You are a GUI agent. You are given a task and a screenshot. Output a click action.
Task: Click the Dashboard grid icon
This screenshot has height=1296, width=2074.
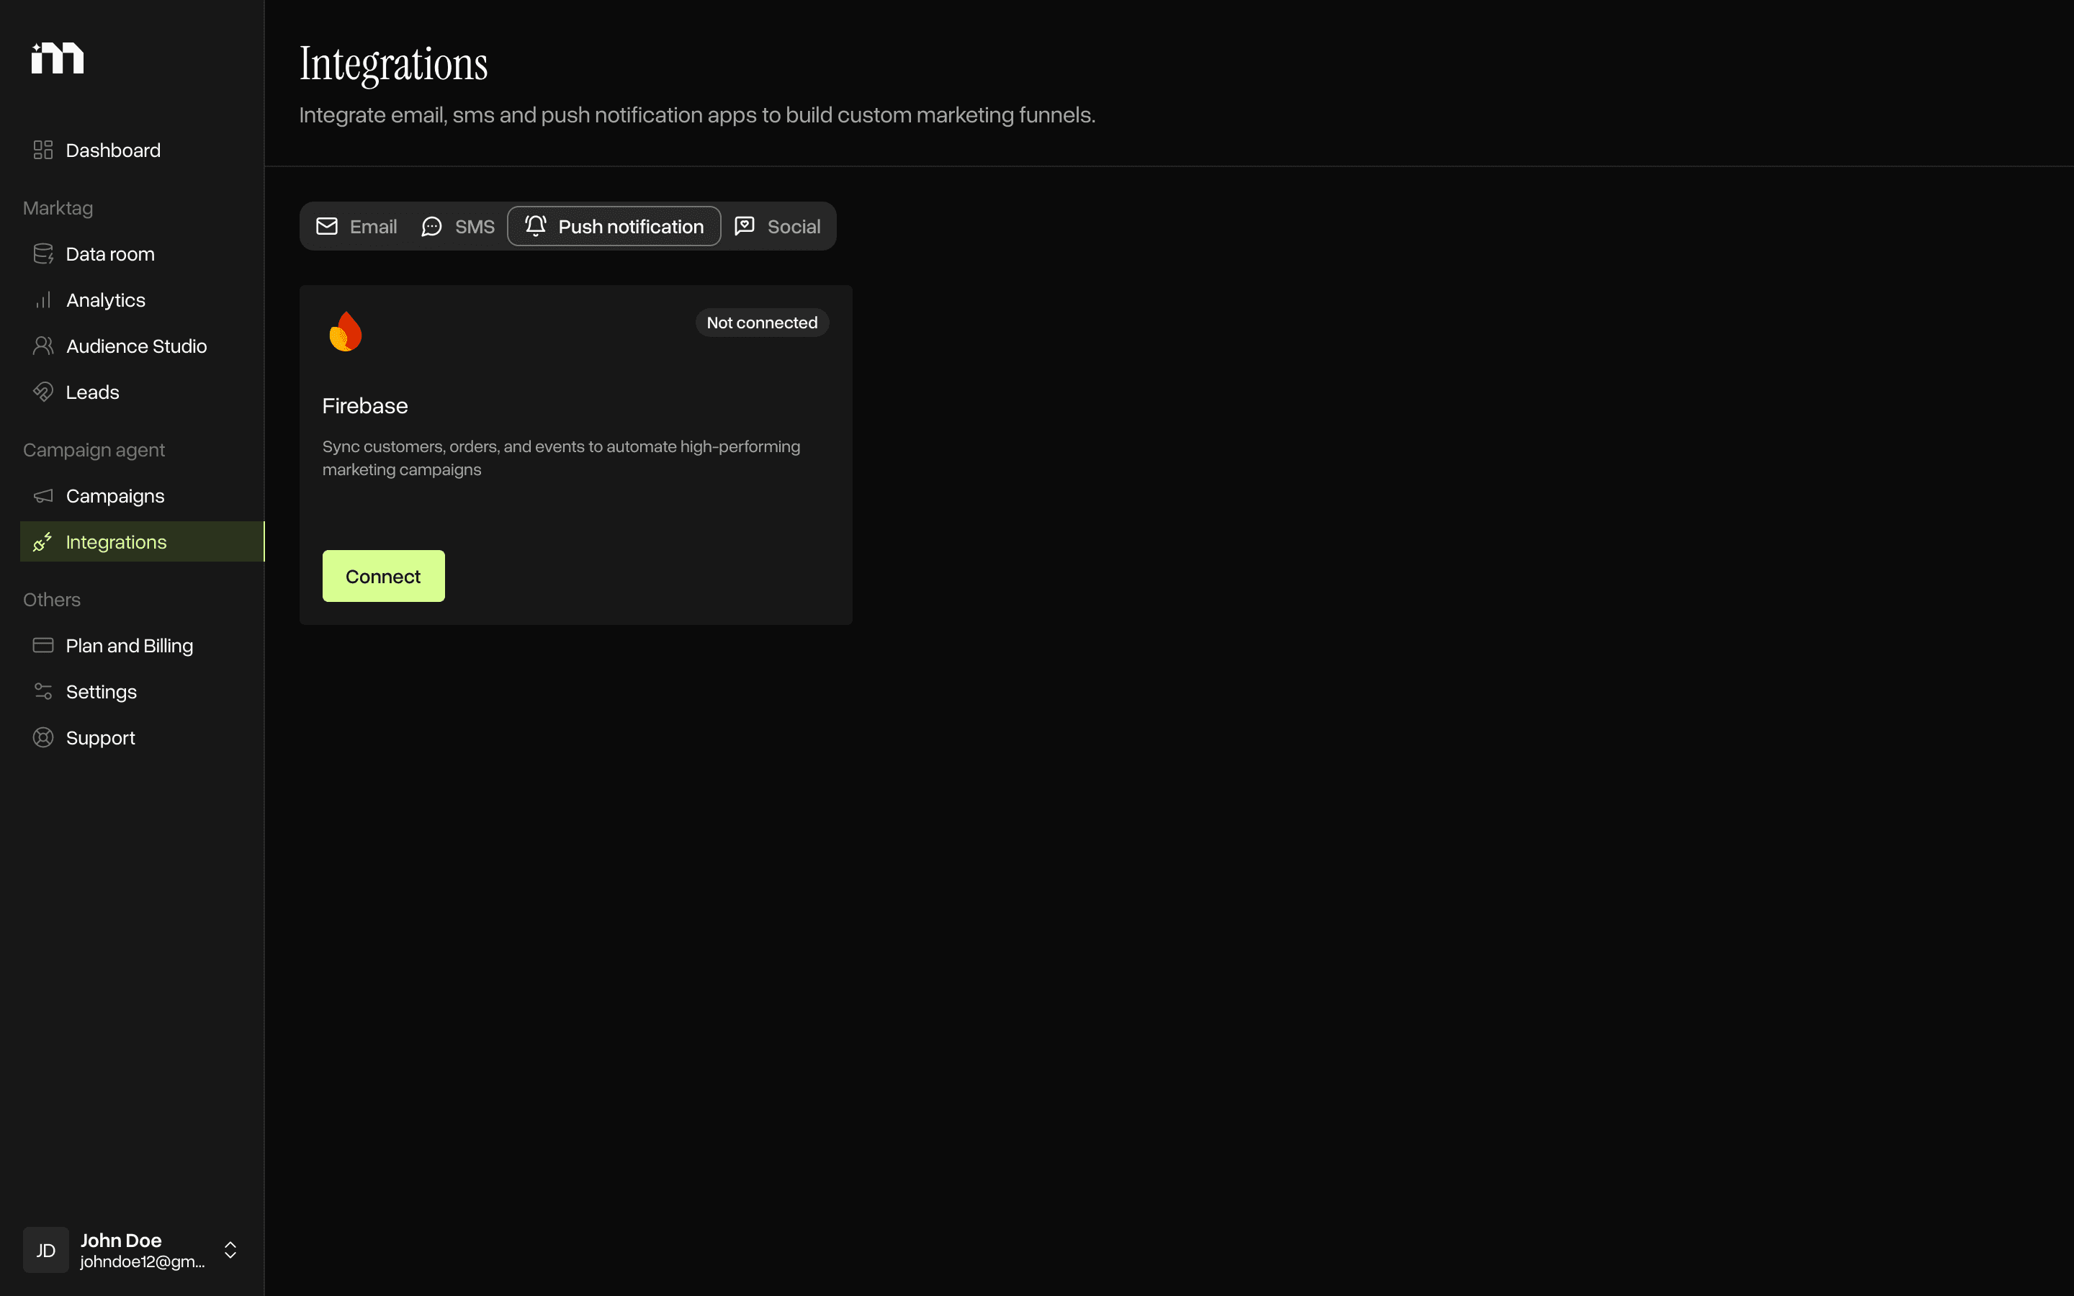43,150
